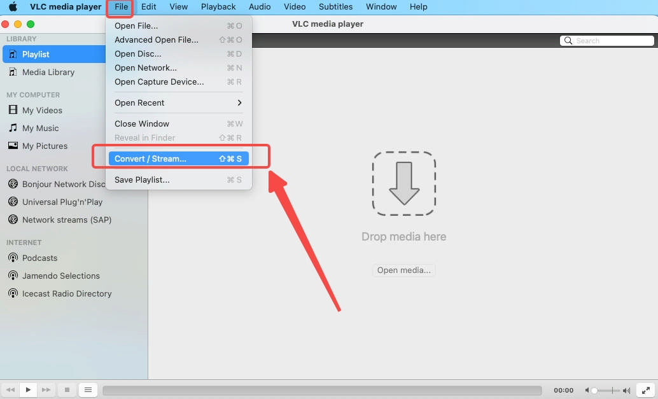Click the Icecast Radio Directory icon
The image size is (658, 399).
click(13, 293)
